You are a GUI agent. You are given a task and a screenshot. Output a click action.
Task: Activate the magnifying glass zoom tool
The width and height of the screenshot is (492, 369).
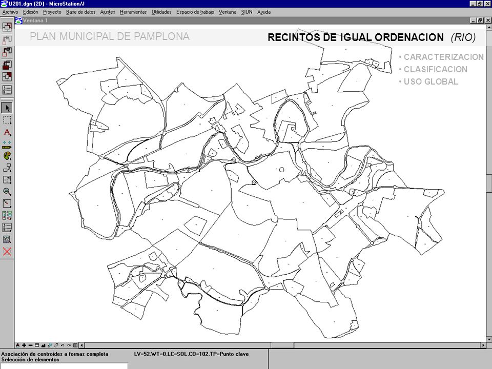[x=7, y=192]
